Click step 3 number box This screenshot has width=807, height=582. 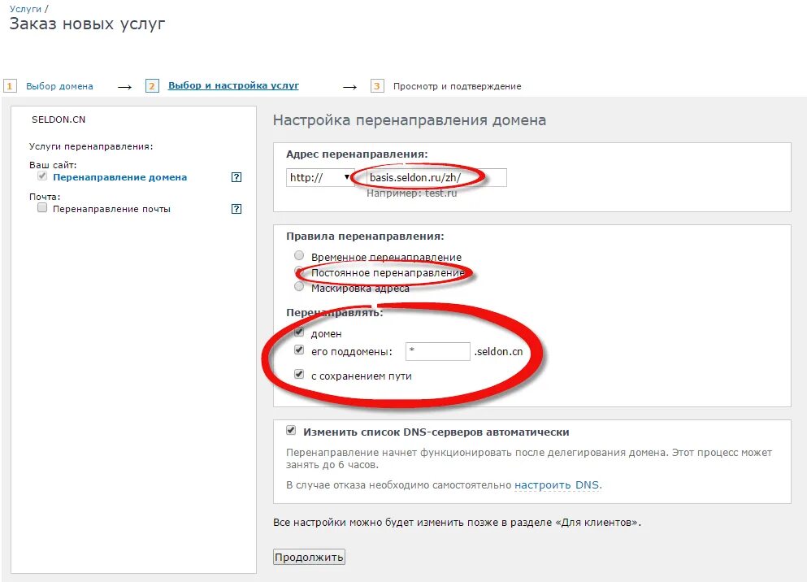coord(377,86)
